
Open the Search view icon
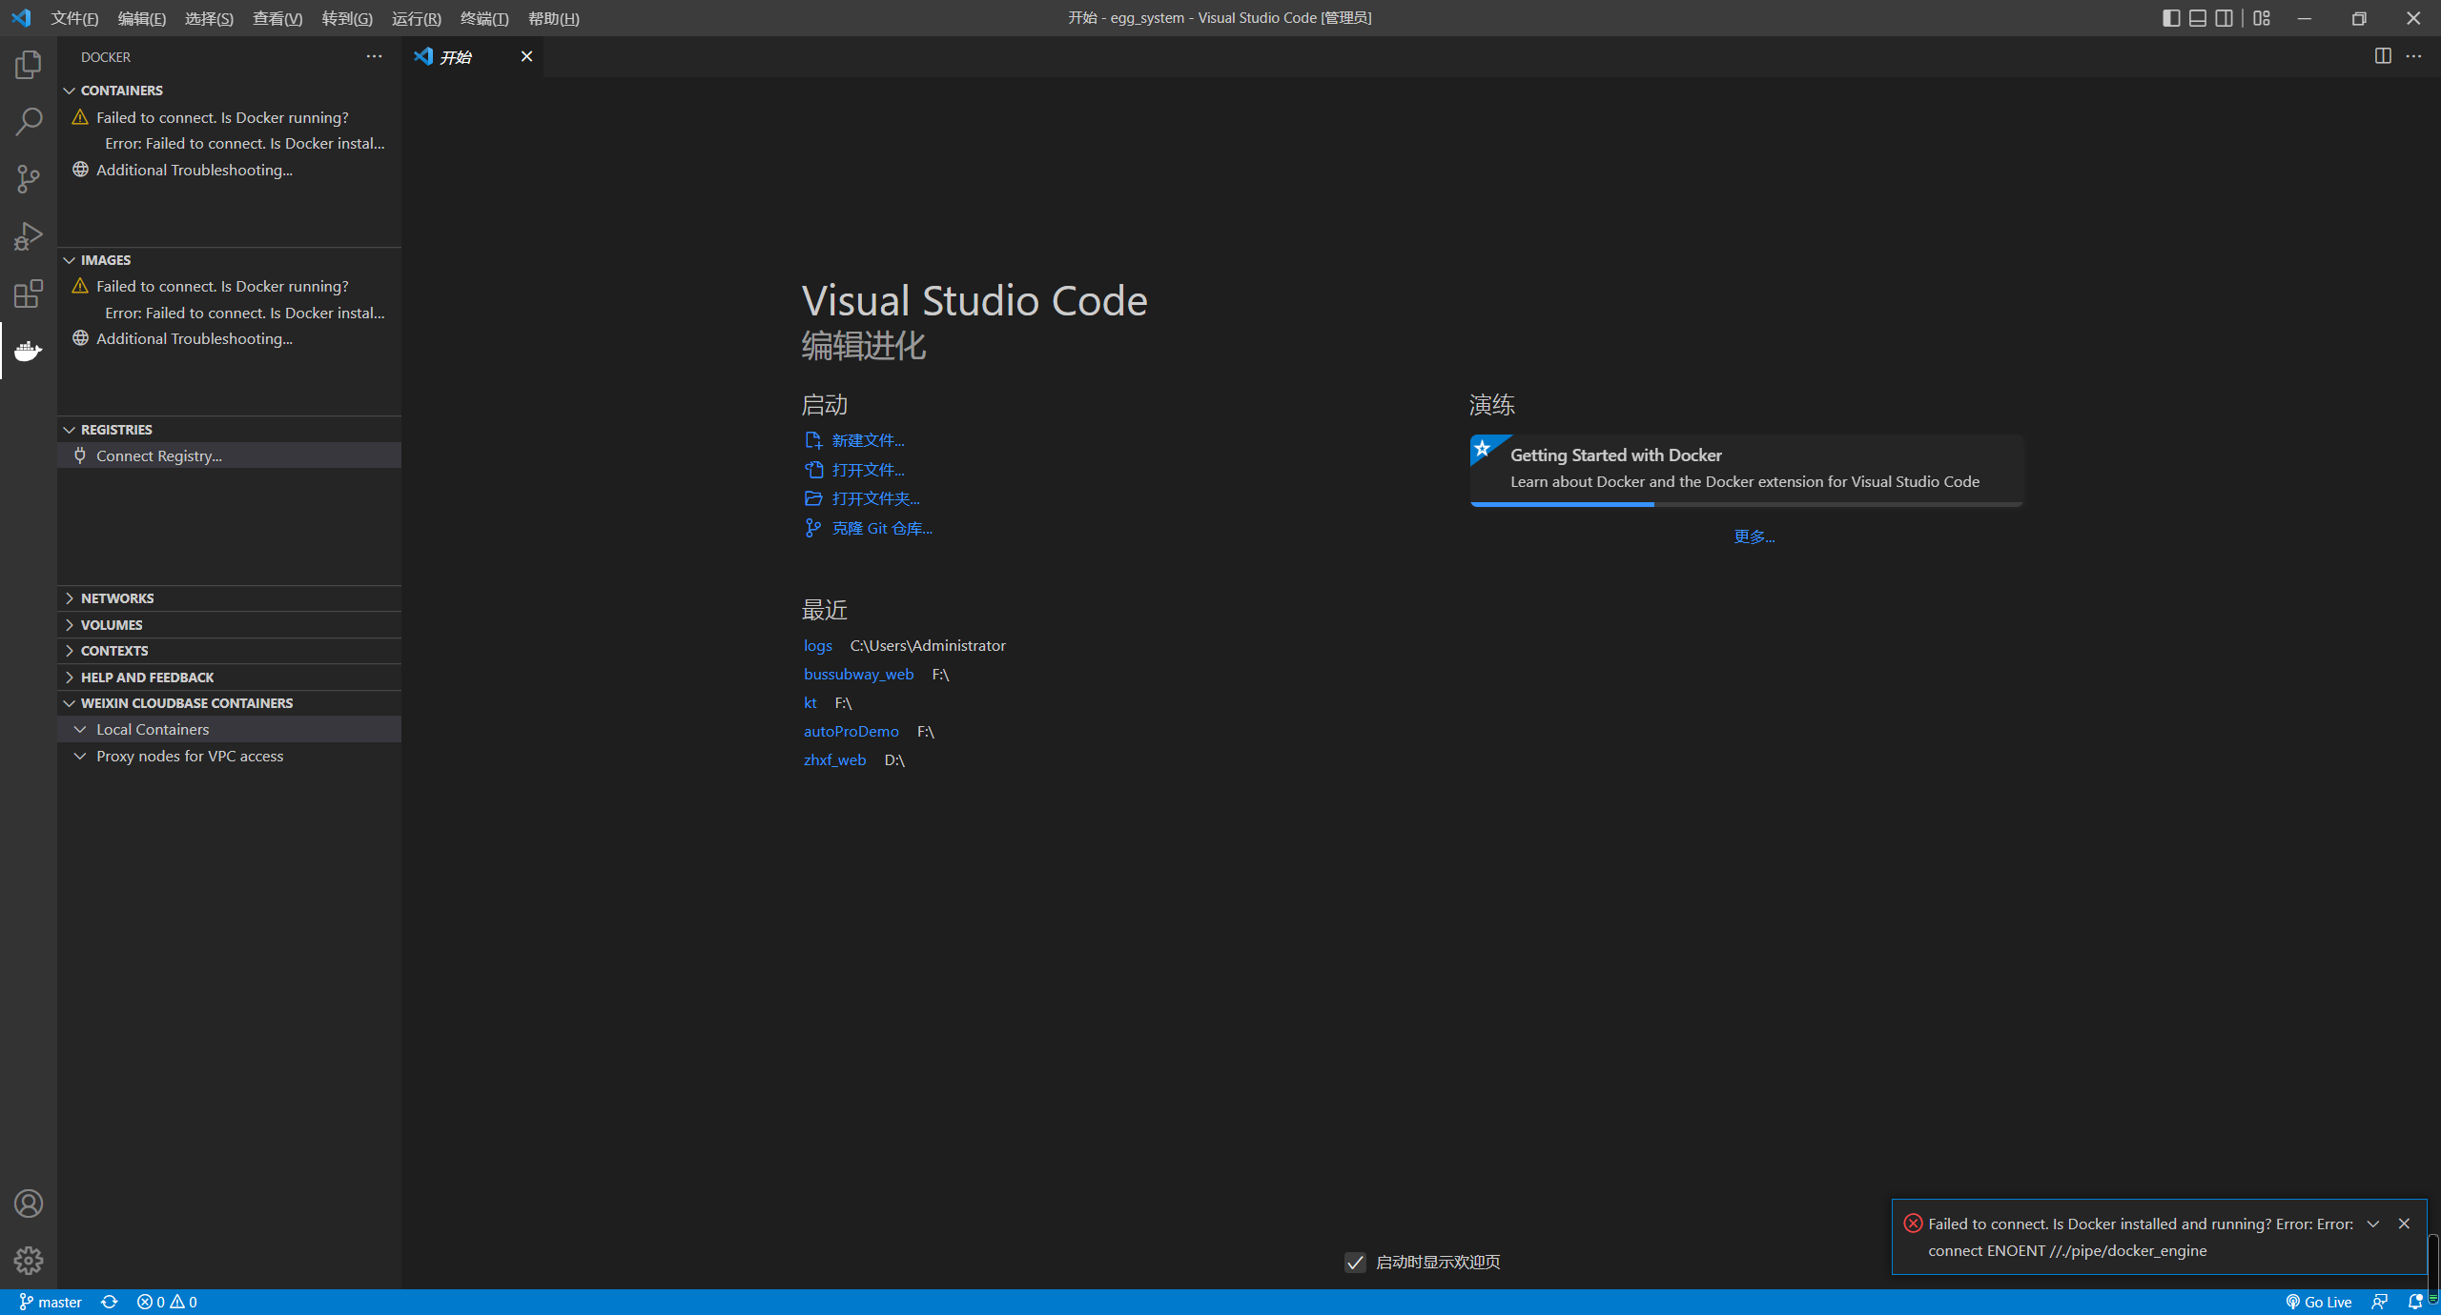28,122
